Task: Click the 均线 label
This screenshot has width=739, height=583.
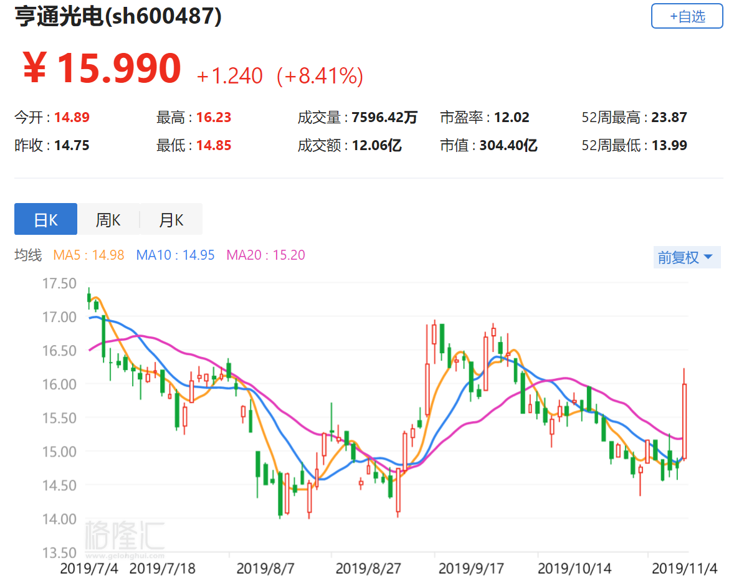Action: point(28,255)
